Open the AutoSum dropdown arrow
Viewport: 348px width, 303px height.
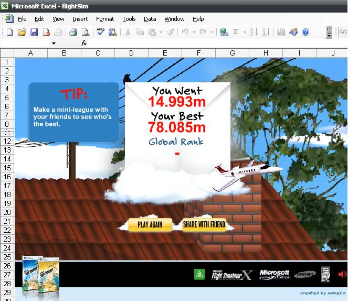tap(244, 32)
